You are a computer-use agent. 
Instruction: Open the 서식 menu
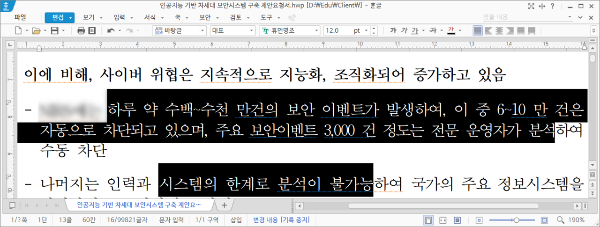(x=150, y=18)
